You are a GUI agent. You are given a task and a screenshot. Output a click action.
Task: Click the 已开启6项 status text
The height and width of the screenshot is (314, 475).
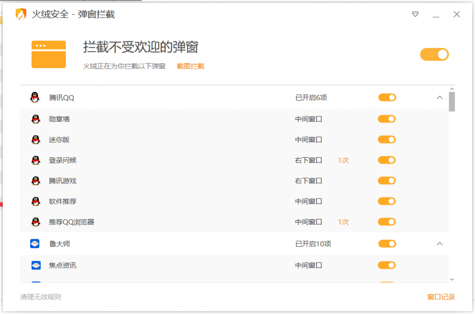[x=311, y=97]
